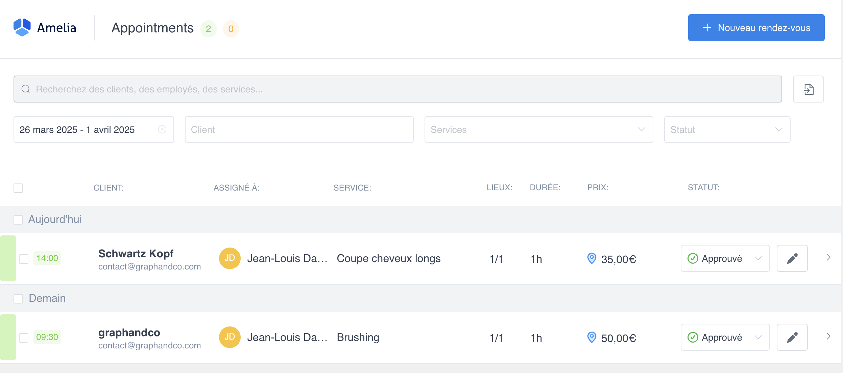
Task: Clear the date range with the x icon
Action: 162,130
